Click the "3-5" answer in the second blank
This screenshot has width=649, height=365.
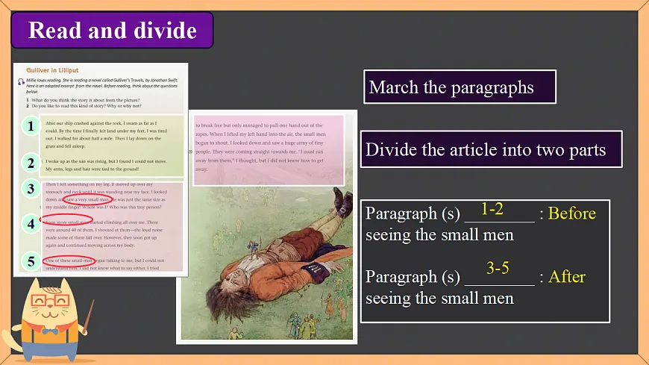tap(497, 268)
